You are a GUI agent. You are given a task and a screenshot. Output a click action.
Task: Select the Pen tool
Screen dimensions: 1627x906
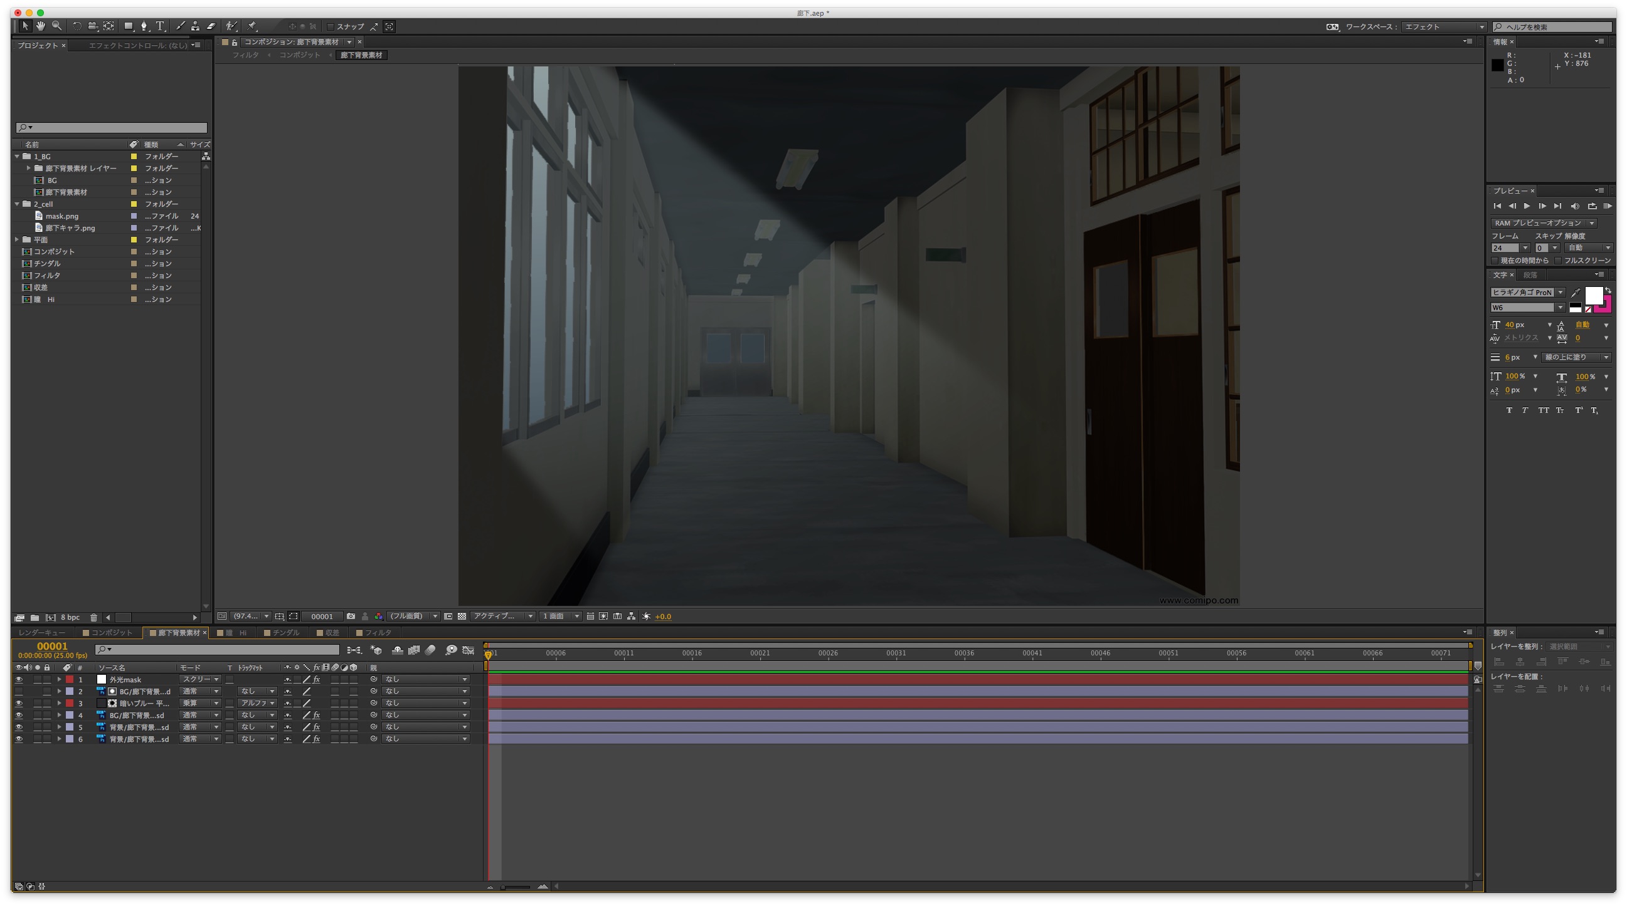point(144,26)
